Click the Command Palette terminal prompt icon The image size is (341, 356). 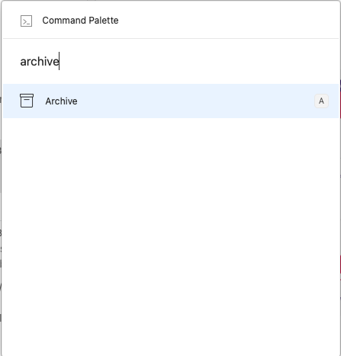[x=26, y=21]
